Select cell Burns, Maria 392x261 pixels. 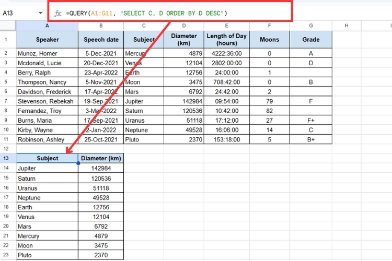47,121
